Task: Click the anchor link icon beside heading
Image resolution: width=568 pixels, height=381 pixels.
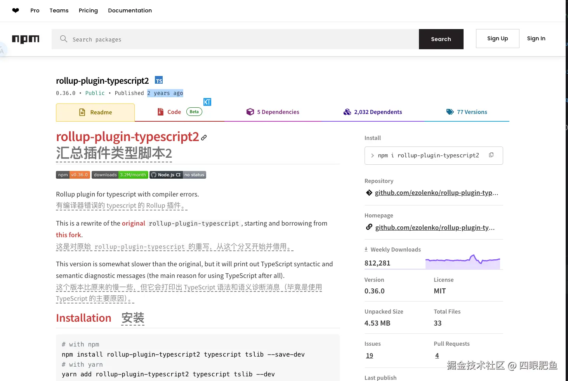Action: click(x=204, y=138)
